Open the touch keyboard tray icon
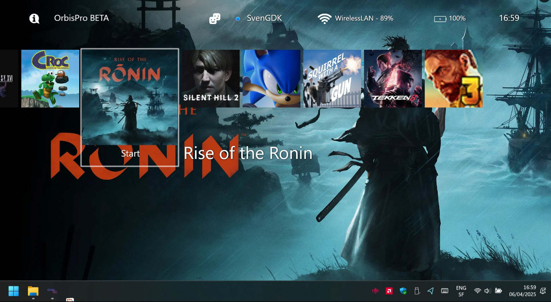 coord(445,291)
